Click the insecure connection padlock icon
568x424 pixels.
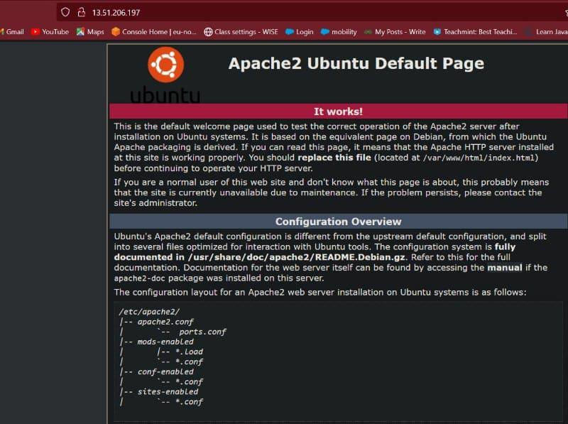[82, 12]
